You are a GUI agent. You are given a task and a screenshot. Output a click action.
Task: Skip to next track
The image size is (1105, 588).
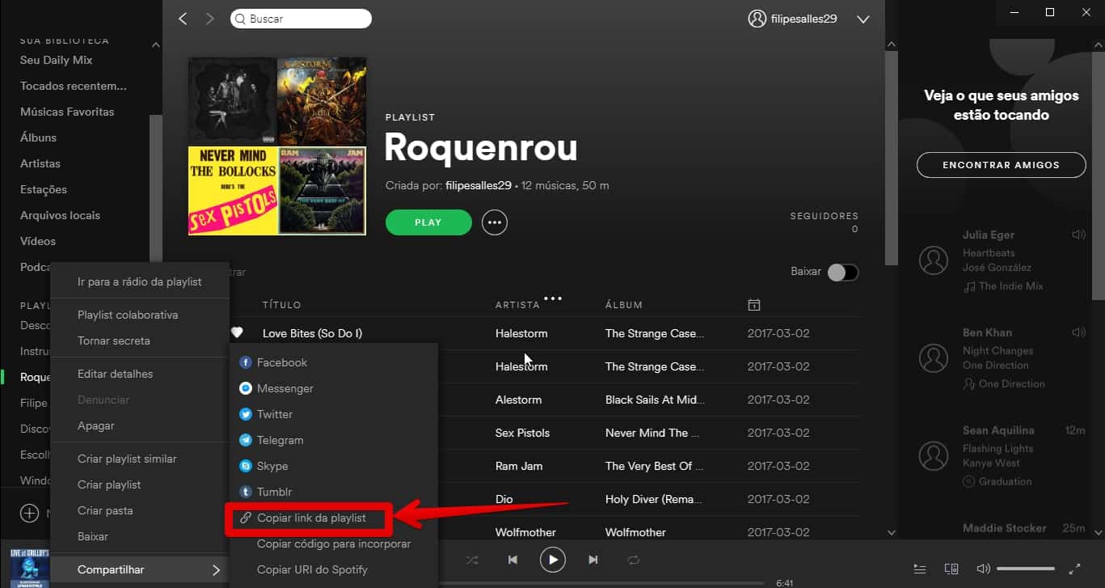coord(593,560)
